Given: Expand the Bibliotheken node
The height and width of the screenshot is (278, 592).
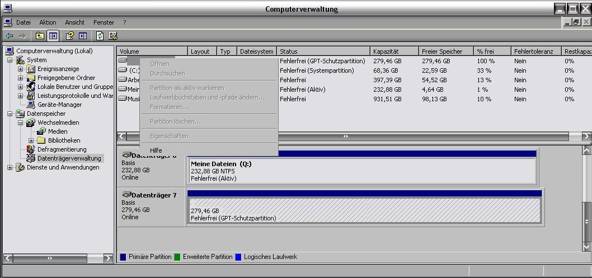Looking at the screenshot, I should tap(31, 140).
